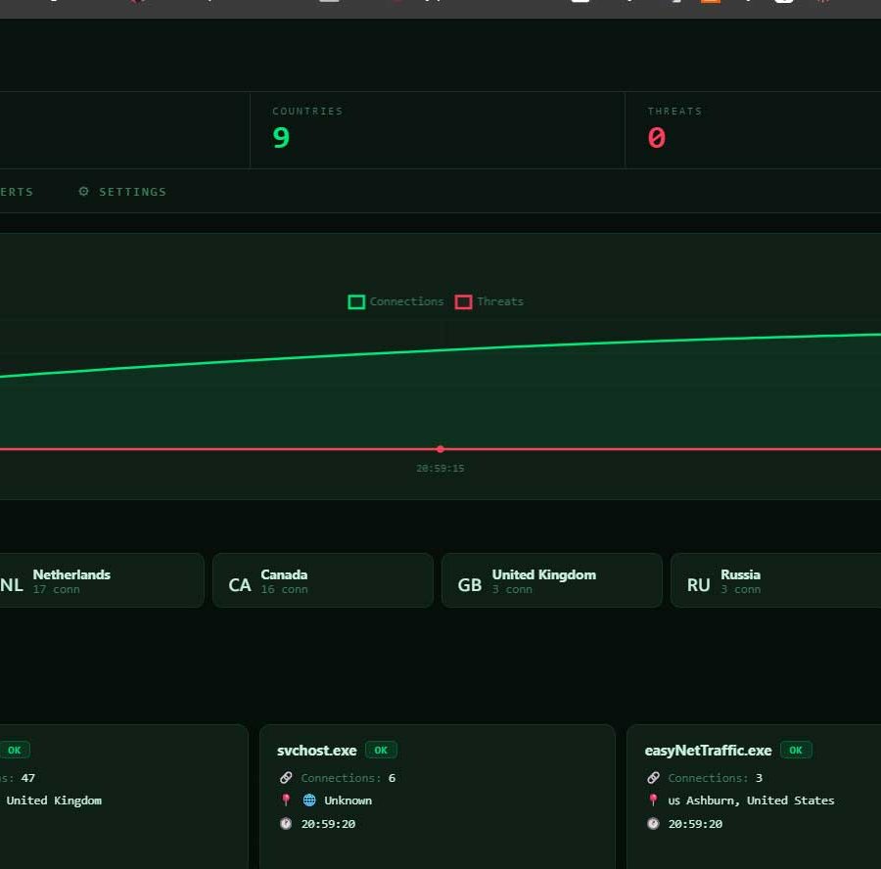Click the location pin in svchost.exe card
881x869 pixels.
point(286,800)
